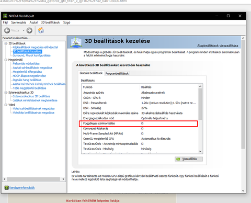Viewport: 251px width, 203px height.
Task: Open Digitális hang beállítása
Action: (x=27, y=80)
